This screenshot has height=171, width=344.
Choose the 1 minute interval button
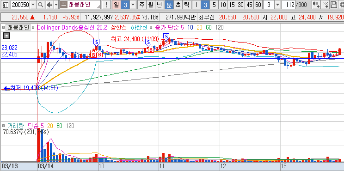click(197, 5)
